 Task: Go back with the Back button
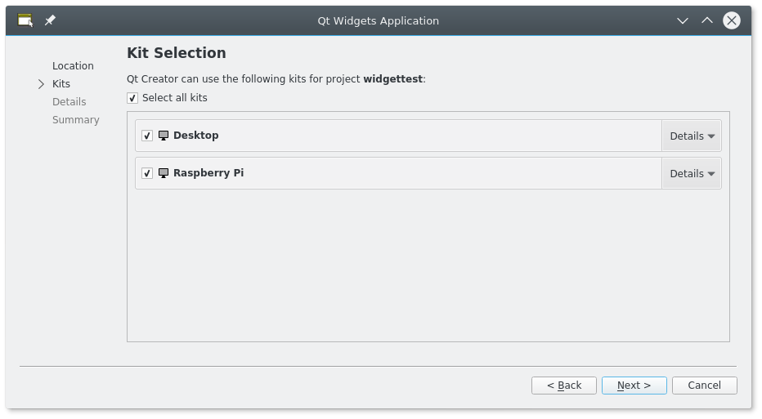[564, 386]
